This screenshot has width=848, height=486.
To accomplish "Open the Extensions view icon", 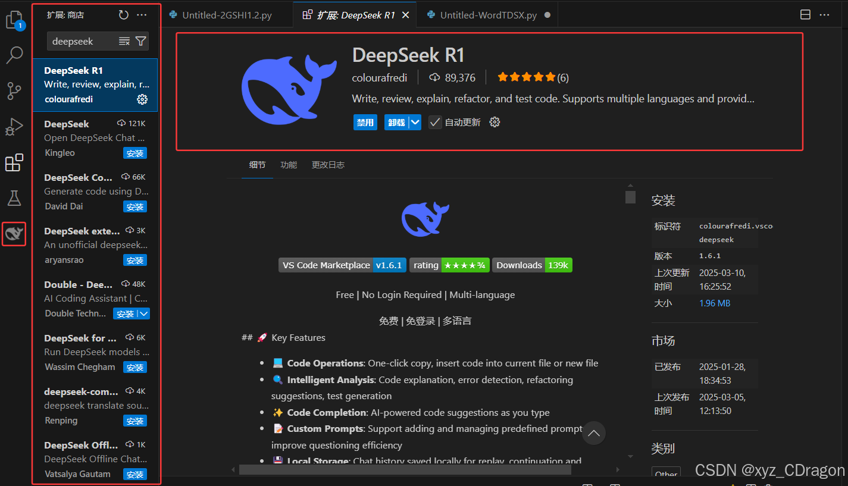I will 14,162.
